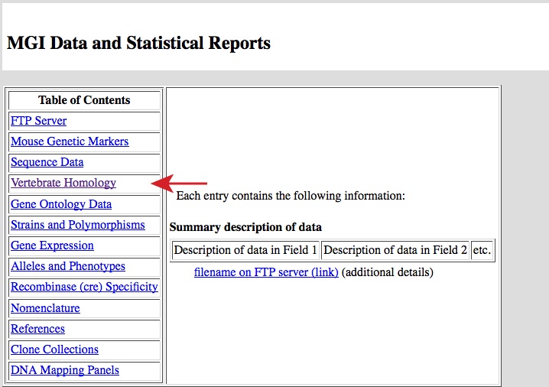View Alleles and Phenotypes reports
549x387 pixels.
68,266
